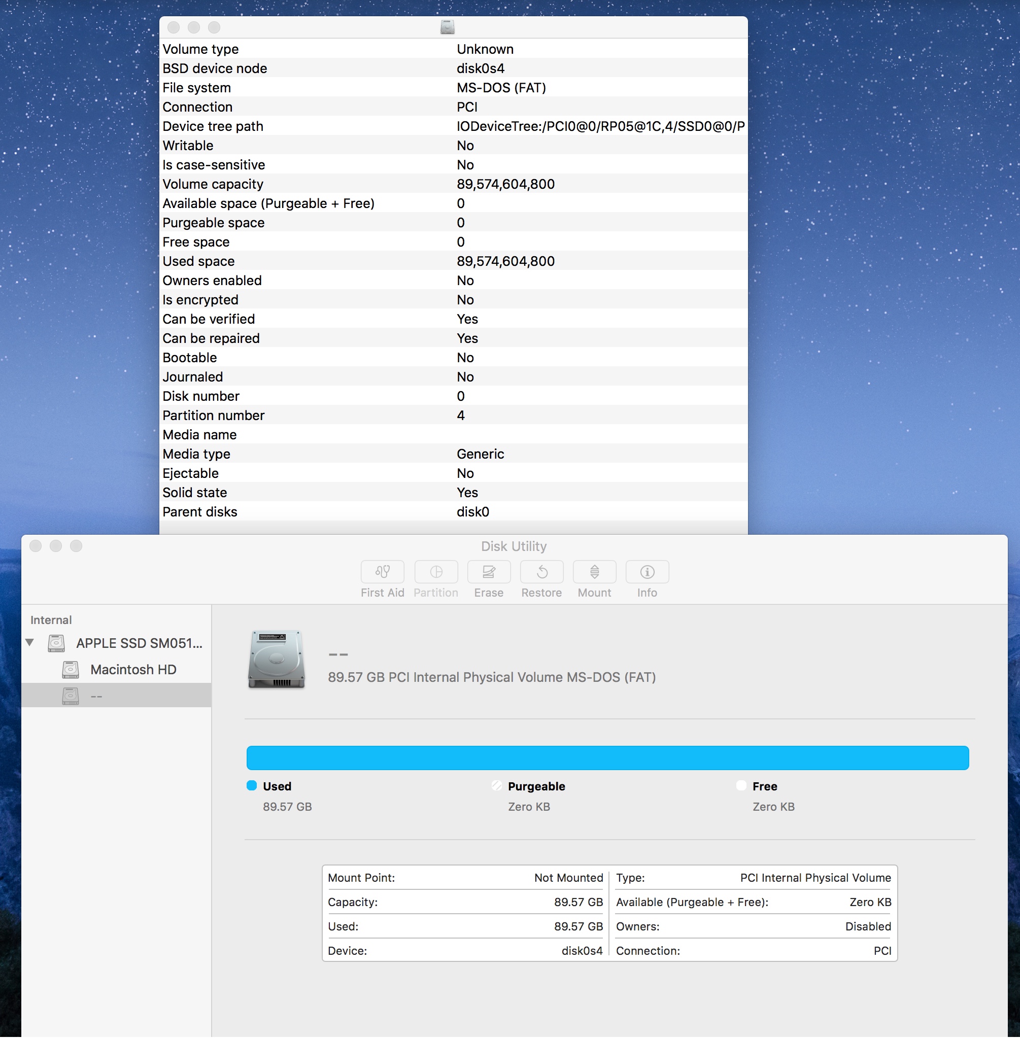Click the Partition pie icon
The height and width of the screenshot is (1038, 1020).
(435, 572)
